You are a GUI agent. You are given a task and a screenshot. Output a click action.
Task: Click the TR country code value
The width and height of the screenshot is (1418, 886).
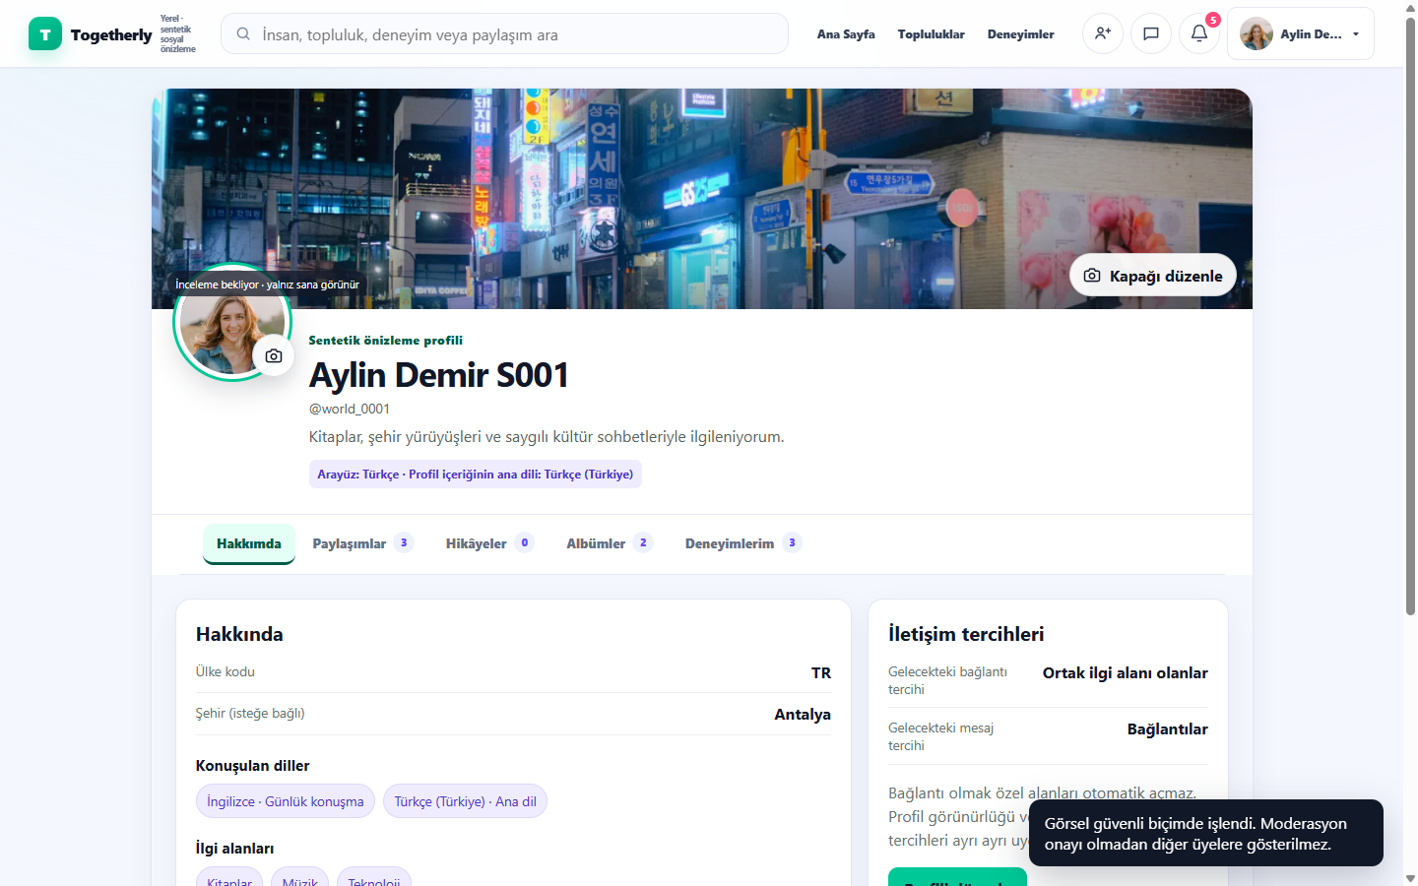821,673
